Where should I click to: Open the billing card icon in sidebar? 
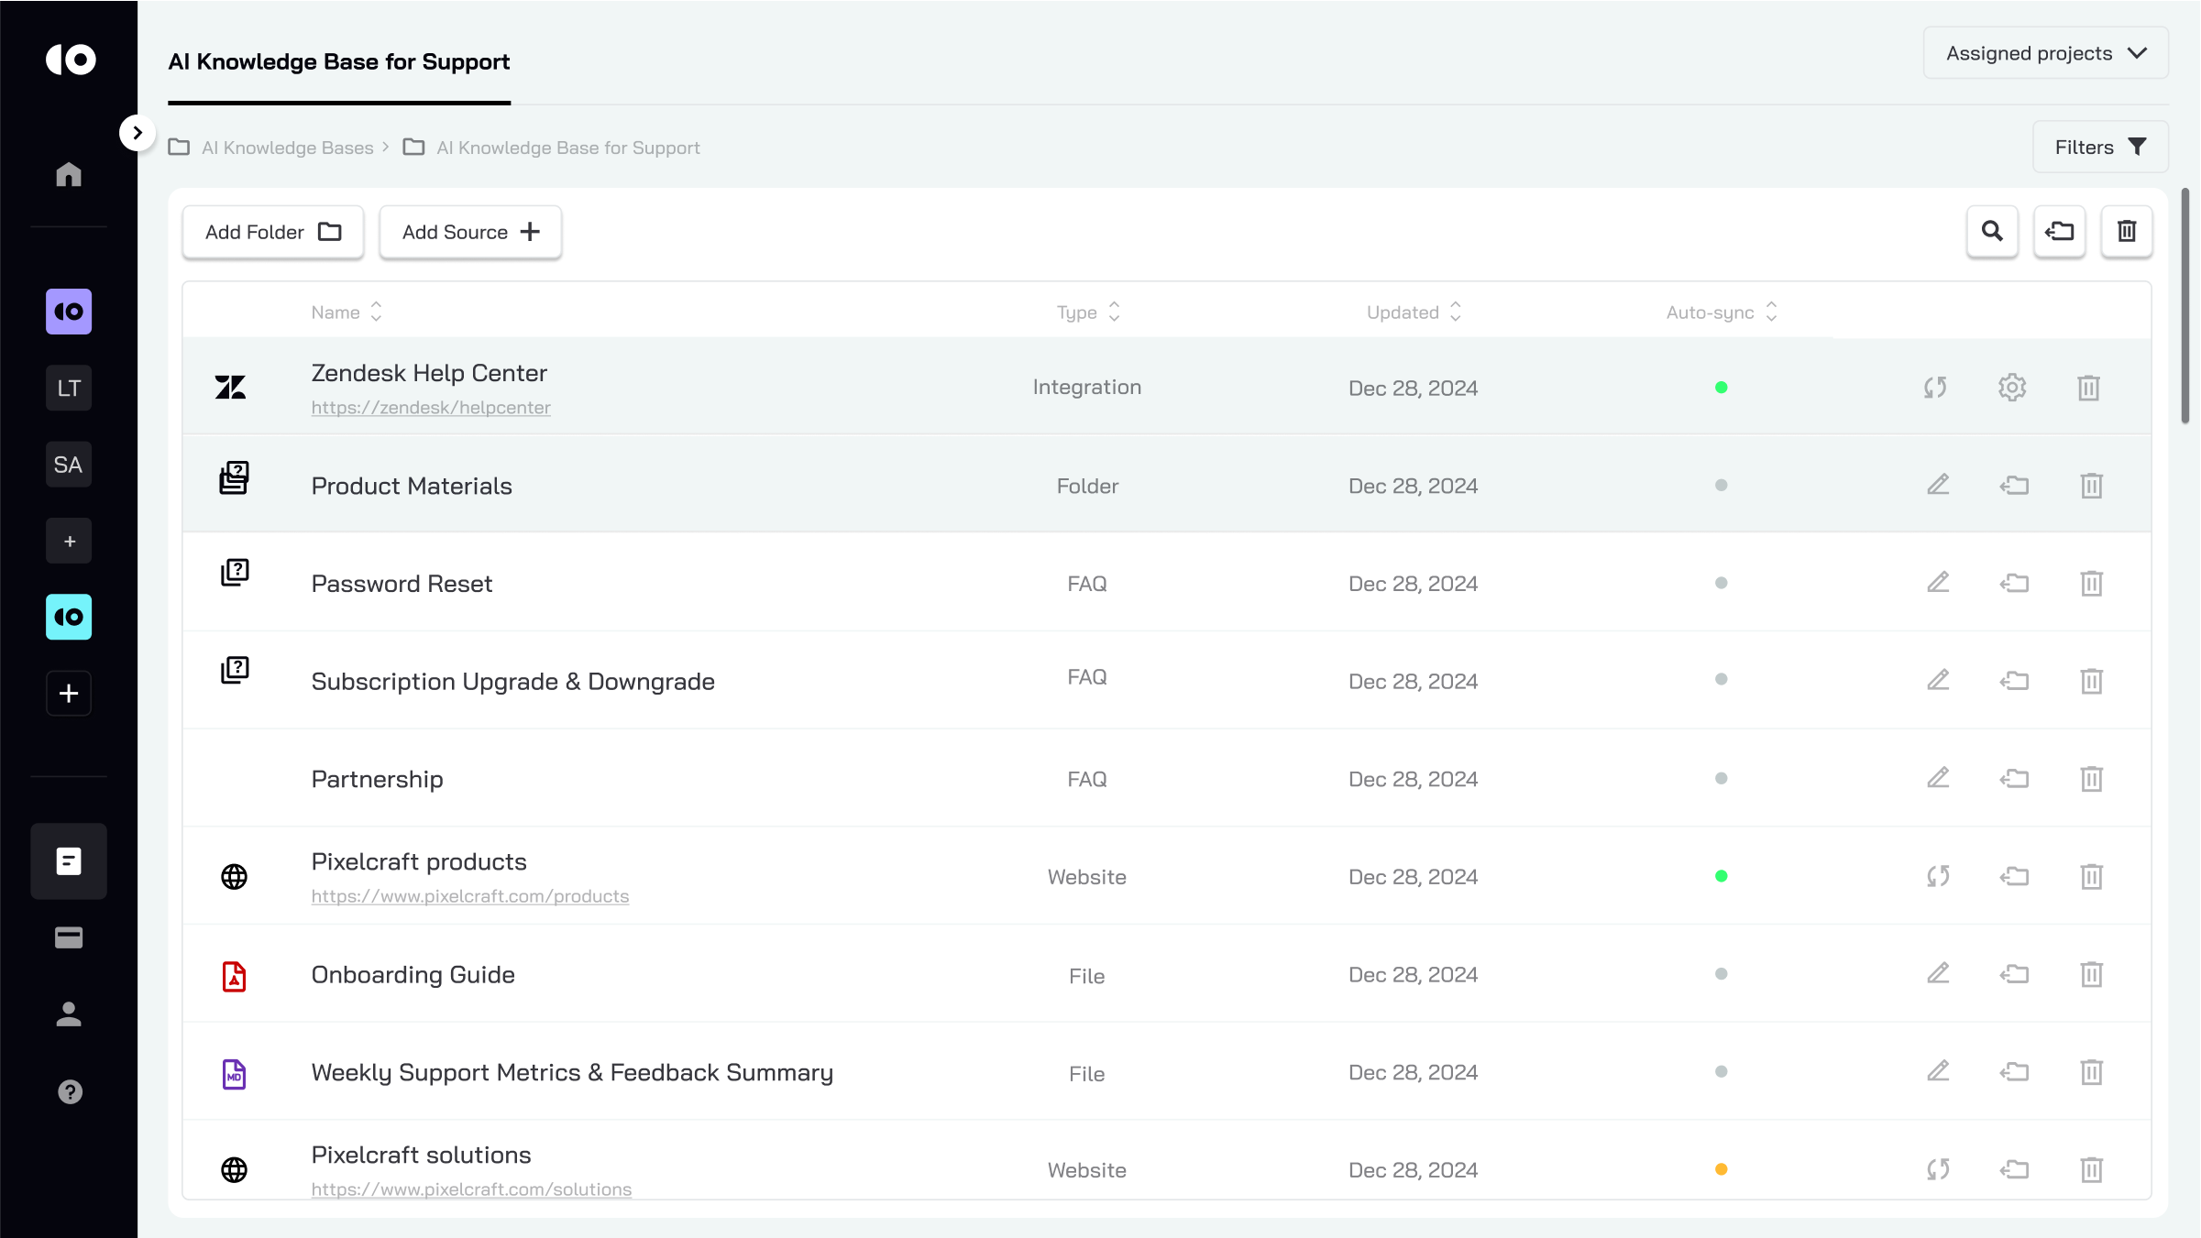pyautogui.click(x=69, y=937)
